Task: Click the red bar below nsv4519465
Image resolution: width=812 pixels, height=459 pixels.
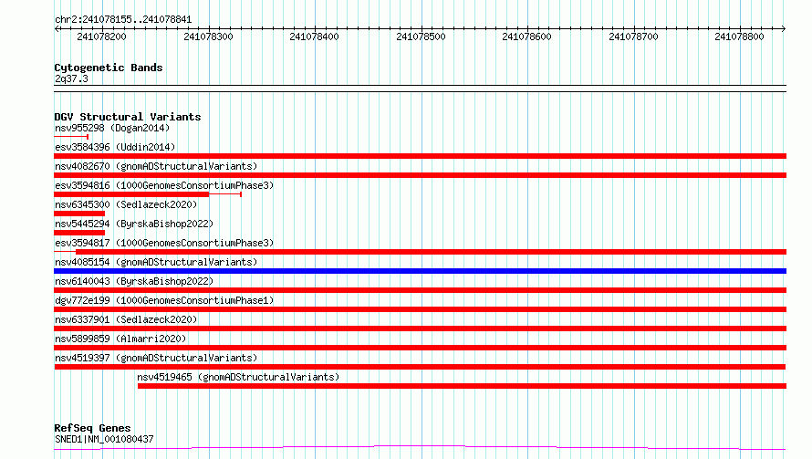Action: click(x=462, y=386)
